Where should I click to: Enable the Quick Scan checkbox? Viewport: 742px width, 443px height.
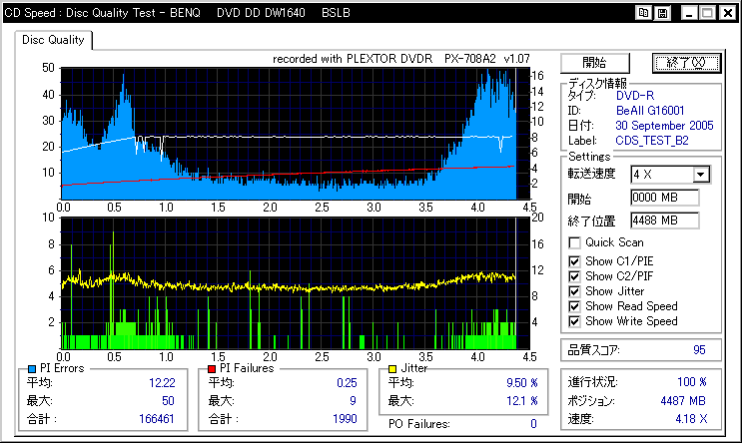point(574,243)
